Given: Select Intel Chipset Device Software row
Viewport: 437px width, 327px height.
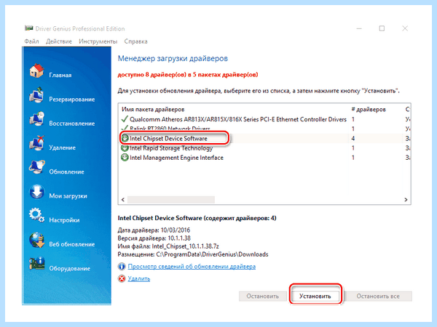Looking at the screenshot, I should [x=265, y=138].
